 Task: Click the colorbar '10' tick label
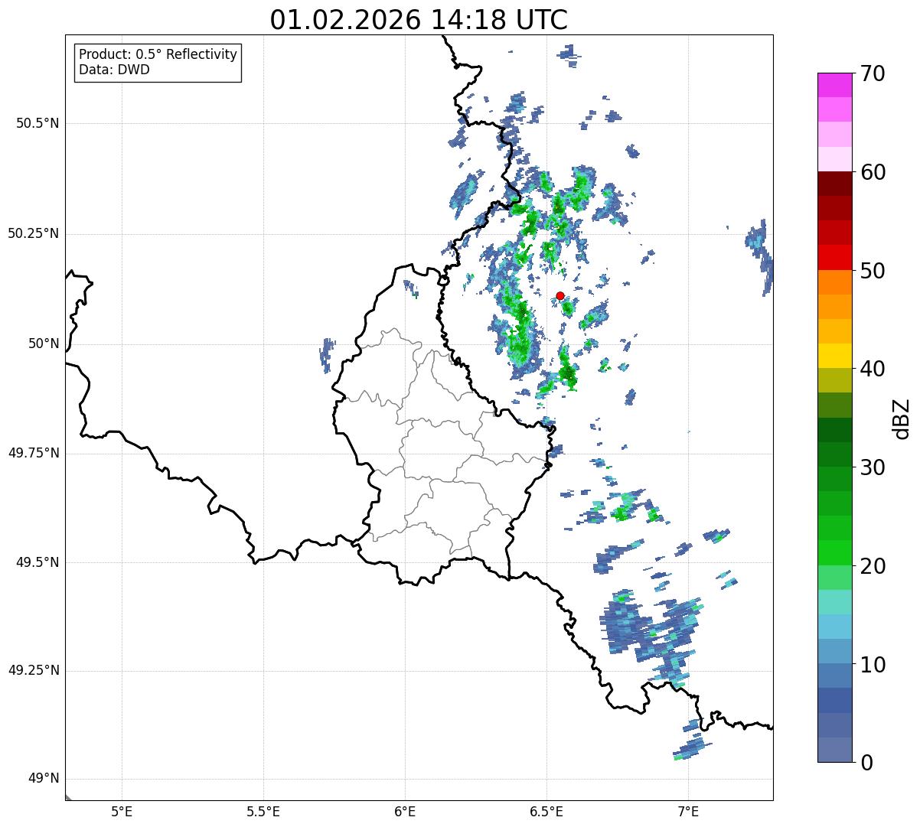tap(873, 664)
